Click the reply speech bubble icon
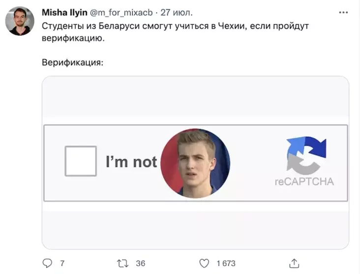Screen dimensions: 360x274 click(48, 263)
